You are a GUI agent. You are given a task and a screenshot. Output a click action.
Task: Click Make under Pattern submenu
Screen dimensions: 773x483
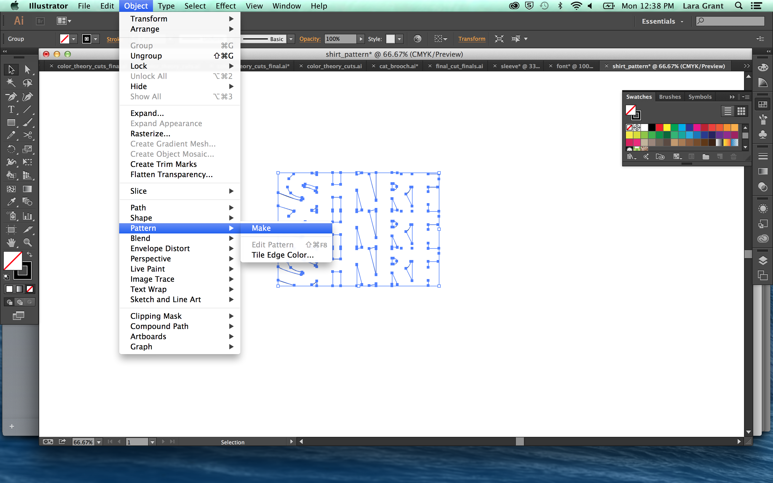pyautogui.click(x=260, y=228)
